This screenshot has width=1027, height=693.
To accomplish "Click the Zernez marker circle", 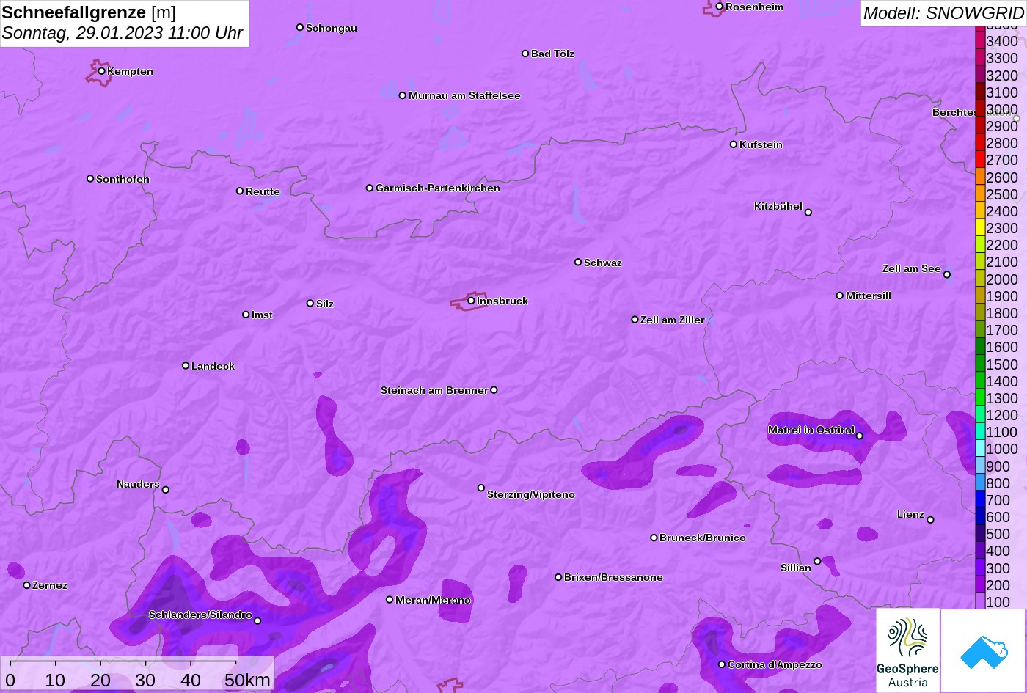I will tap(26, 585).
